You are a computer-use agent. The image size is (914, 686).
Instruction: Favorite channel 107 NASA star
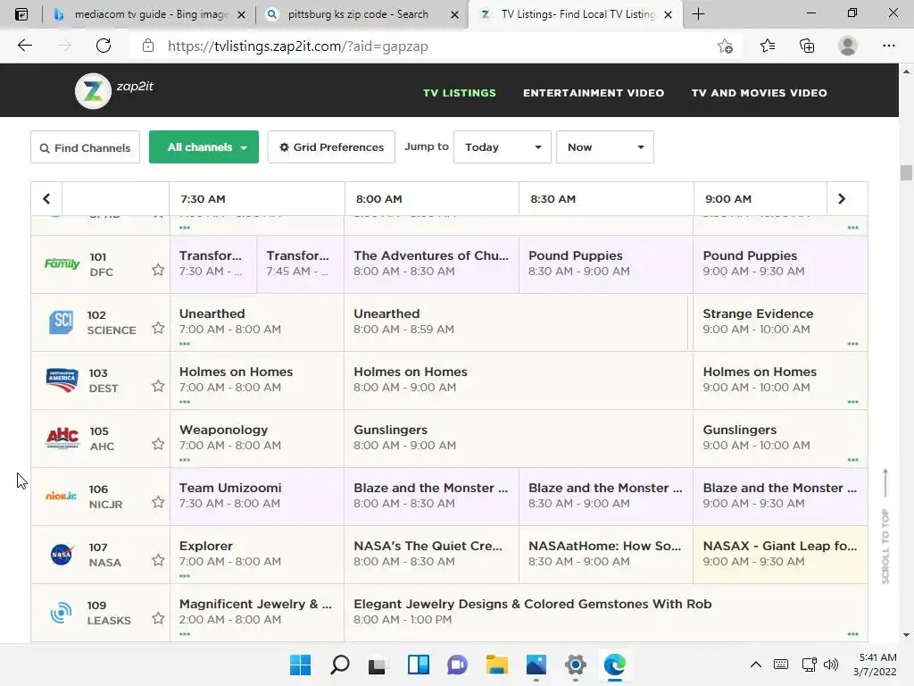[x=158, y=560]
